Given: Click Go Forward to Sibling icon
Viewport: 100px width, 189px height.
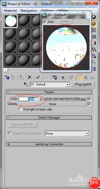Looking at the screenshot, I should coord(92,78).
